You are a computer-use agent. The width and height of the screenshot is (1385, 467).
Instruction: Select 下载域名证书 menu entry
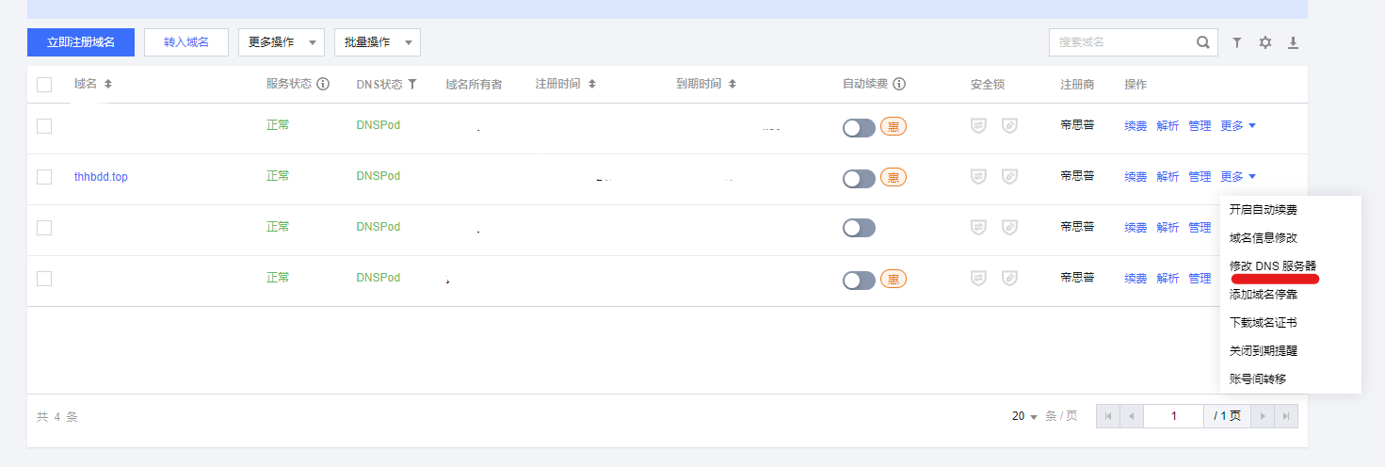(x=1264, y=323)
